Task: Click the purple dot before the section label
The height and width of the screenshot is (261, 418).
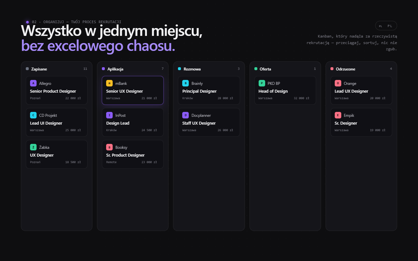Action: click(27, 22)
